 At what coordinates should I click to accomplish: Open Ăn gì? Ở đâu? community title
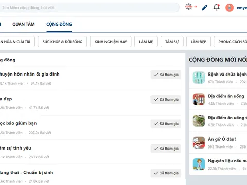[222, 139]
